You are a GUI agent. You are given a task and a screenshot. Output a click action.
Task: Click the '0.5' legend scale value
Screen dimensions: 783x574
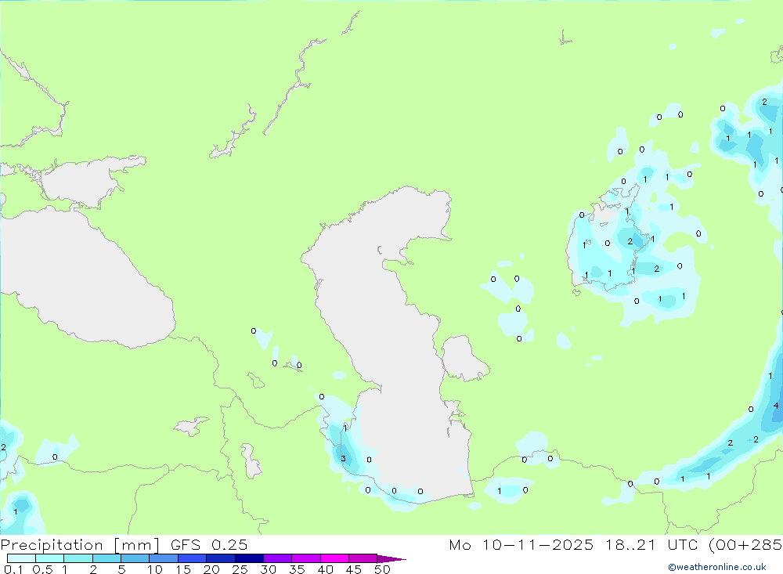[x=42, y=569]
